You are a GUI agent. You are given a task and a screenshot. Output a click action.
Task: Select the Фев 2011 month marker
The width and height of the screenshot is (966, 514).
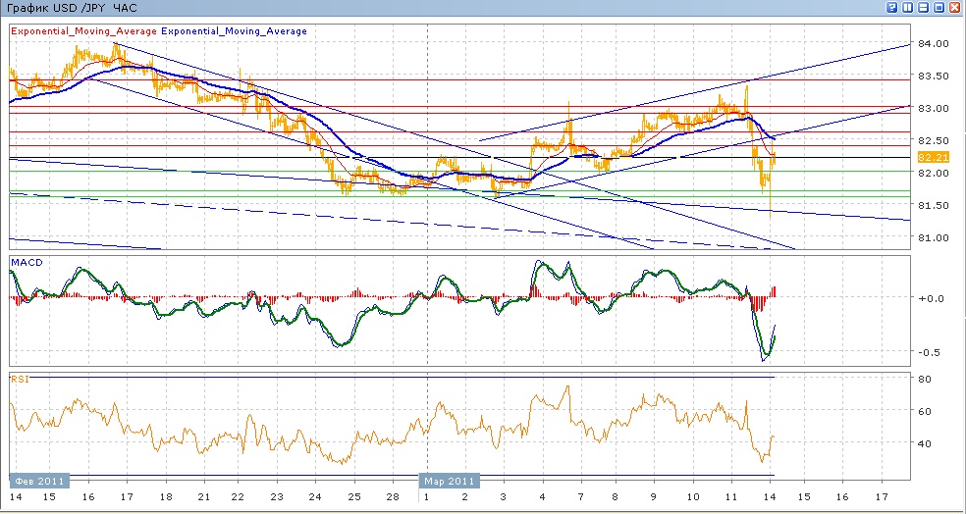coord(38,481)
